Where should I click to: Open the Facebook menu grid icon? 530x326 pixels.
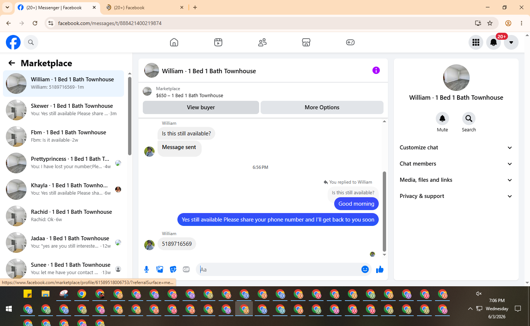[476, 42]
